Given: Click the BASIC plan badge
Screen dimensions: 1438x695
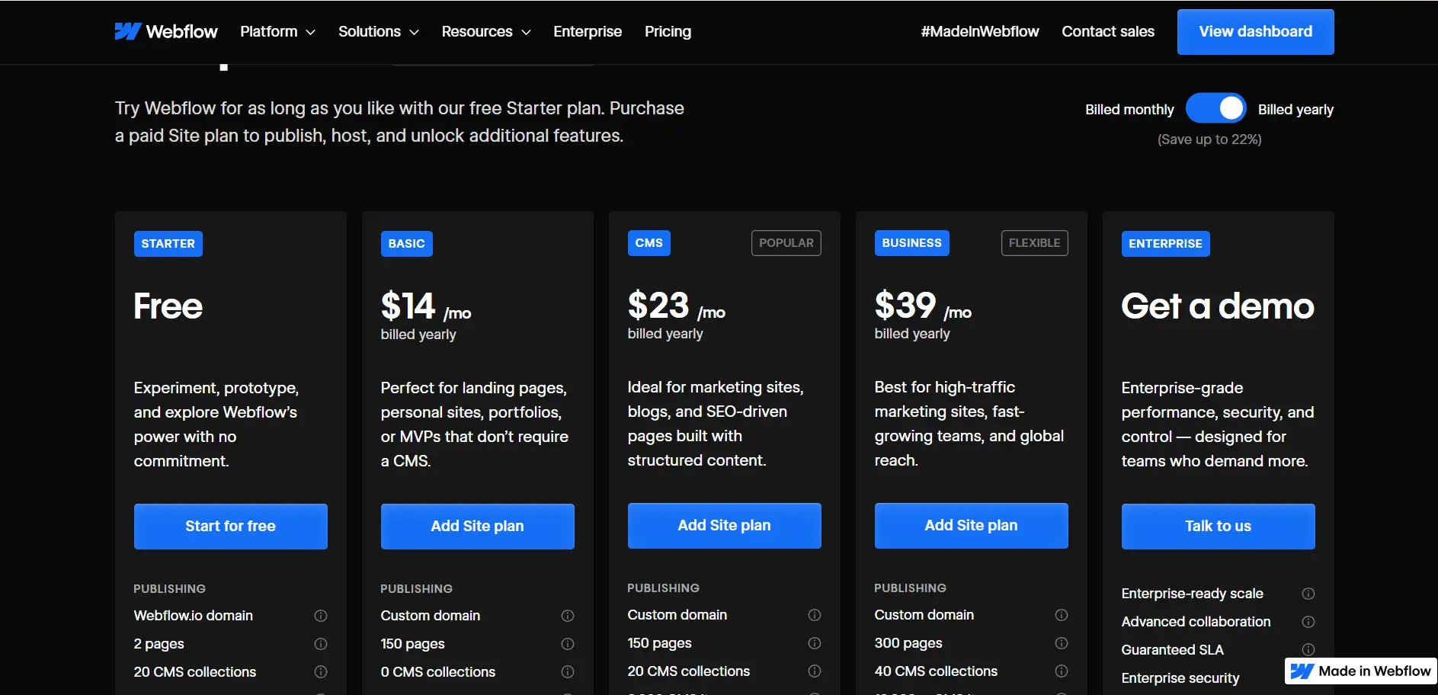Looking at the screenshot, I should 407,244.
